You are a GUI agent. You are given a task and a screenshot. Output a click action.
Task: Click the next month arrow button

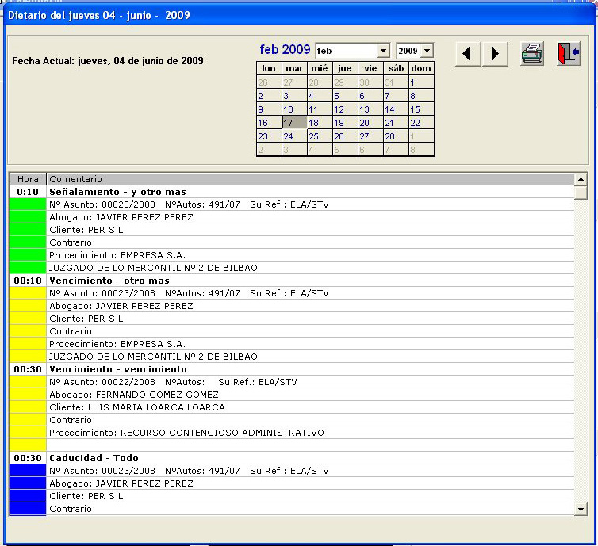pyautogui.click(x=495, y=54)
